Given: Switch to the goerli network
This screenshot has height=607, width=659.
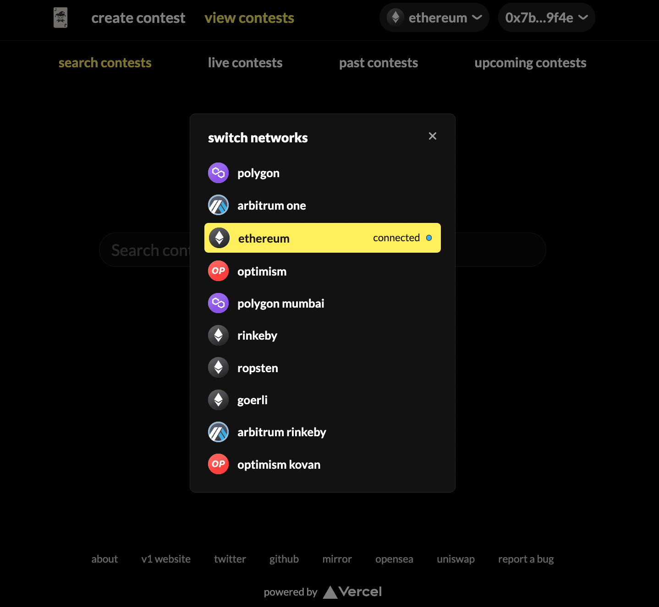Looking at the screenshot, I should tap(323, 400).
